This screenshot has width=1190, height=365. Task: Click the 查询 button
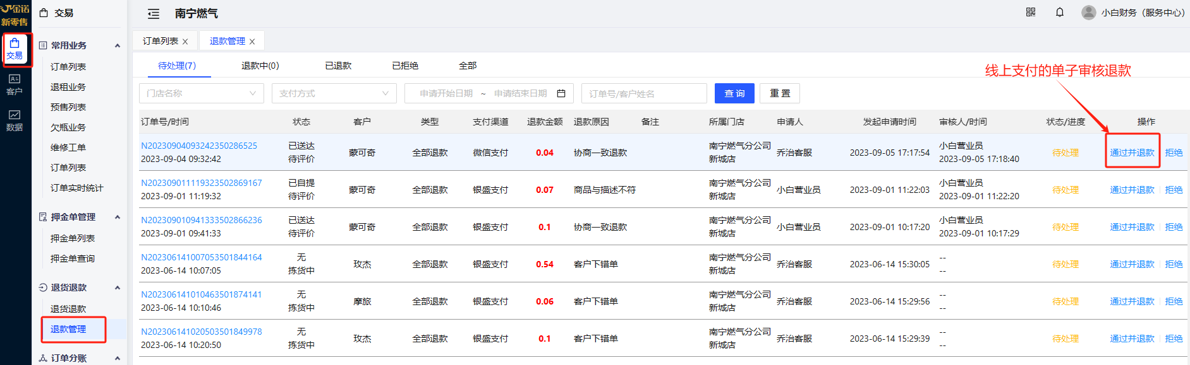[734, 93]
